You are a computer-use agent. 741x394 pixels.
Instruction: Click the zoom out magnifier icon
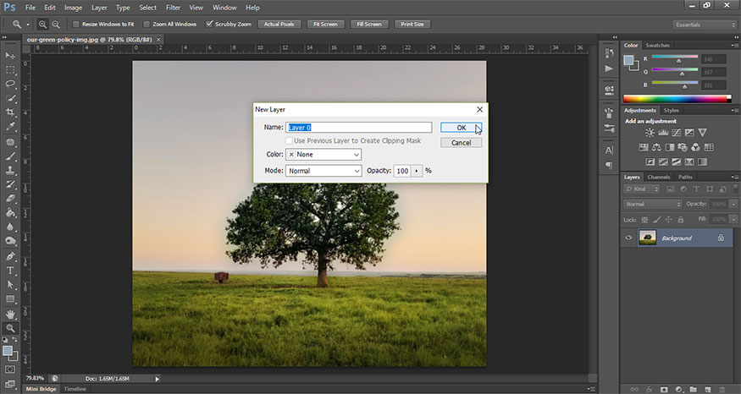[x=56, y=25]
